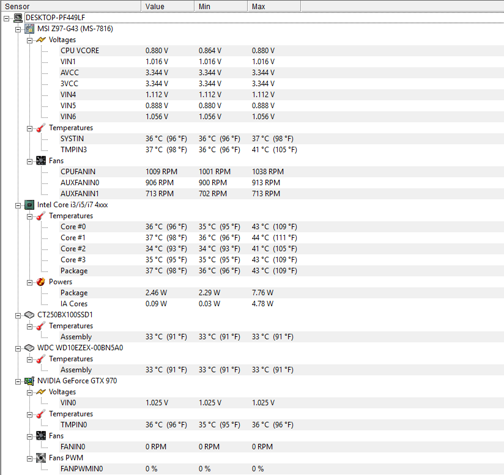Collapse the Intel Core i3/i5/i7 node
Viewport: 504px width, 475px height.
[x=18, y=205]
